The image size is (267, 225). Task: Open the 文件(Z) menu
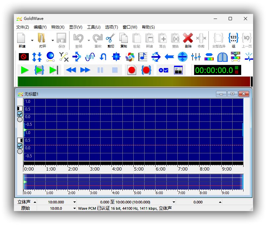pyautogui.click(x=22, y=27)
